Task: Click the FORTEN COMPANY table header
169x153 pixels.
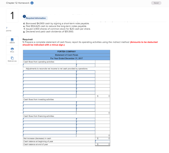Action: (66, 52)
